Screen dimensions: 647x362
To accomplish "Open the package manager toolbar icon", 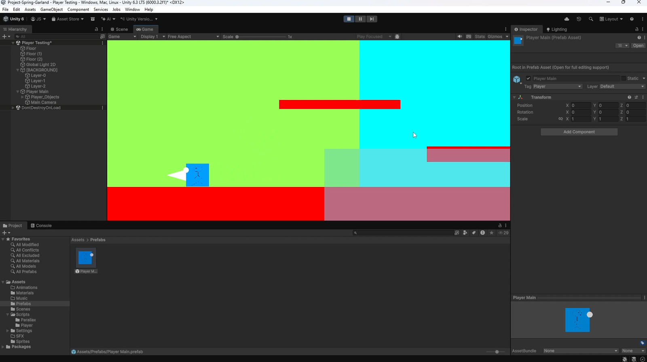I will pyautogui.click(x=93, y=19).
